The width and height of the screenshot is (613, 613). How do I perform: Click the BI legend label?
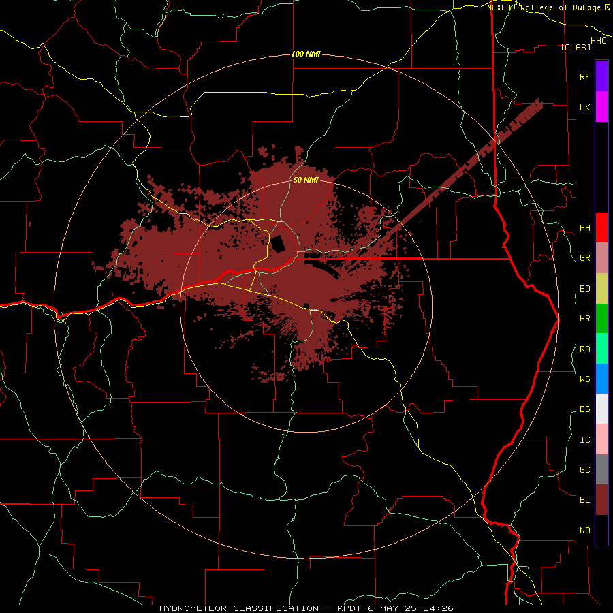584,500
